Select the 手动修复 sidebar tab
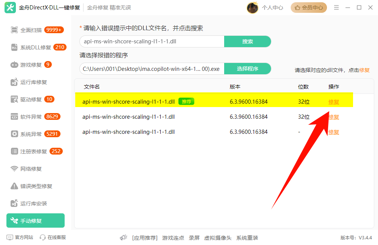 (36, 221)
